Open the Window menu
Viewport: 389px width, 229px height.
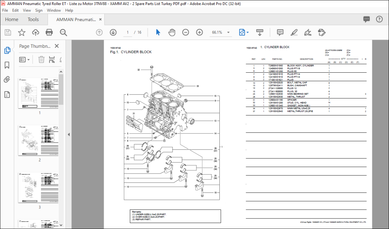[x=54, y=10]
